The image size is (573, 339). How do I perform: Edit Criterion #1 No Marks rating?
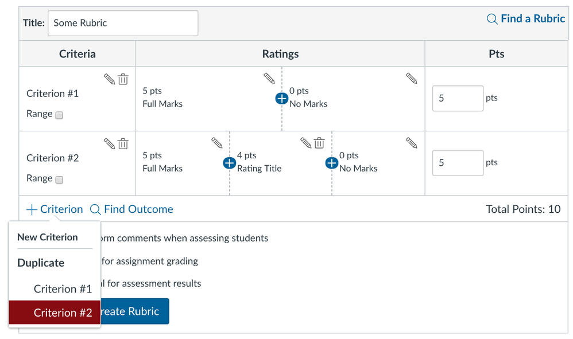[411, 78]
